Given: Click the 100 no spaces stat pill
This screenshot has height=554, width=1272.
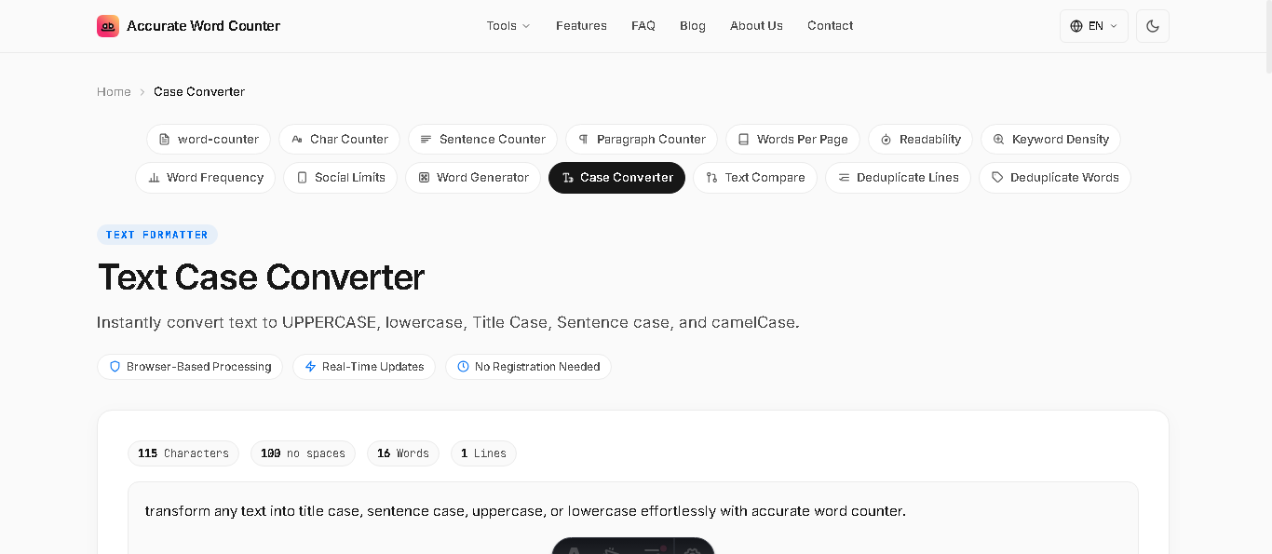Looking at the screenshot, I should [303, 453].
